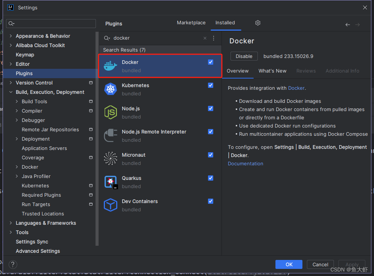Switch to the Marketplace tab
Viewport: 374px width, 276px height.
tap(191, 23)
